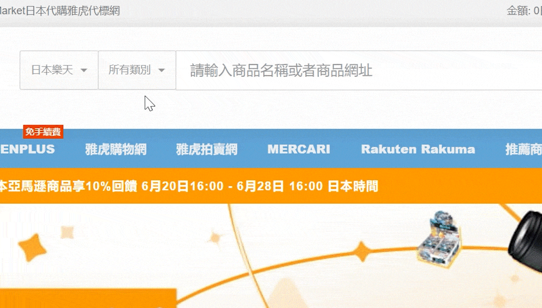Screen dimensions: 542x308
Task: Go to the MERCARI nav item
Action: 299,149
